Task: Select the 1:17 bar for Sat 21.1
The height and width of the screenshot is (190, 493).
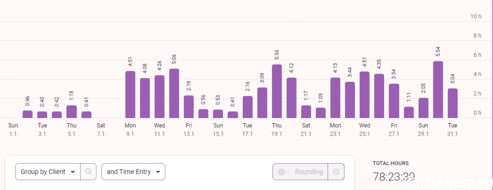Action: 306,112
